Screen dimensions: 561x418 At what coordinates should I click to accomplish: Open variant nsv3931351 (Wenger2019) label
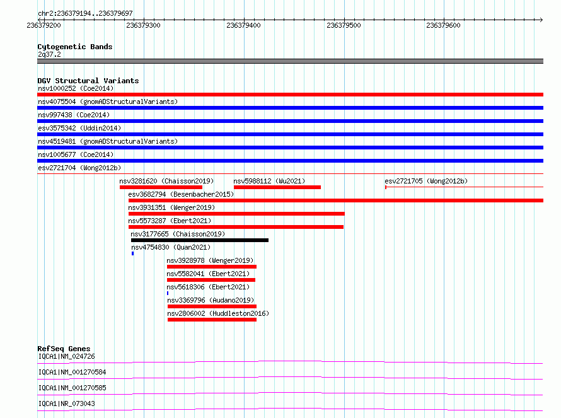pyautogui.click(x=171, y=207)
